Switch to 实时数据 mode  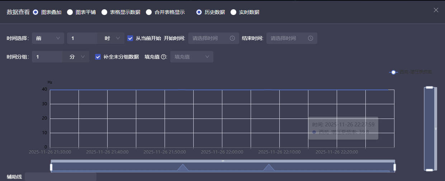point(233,12)
